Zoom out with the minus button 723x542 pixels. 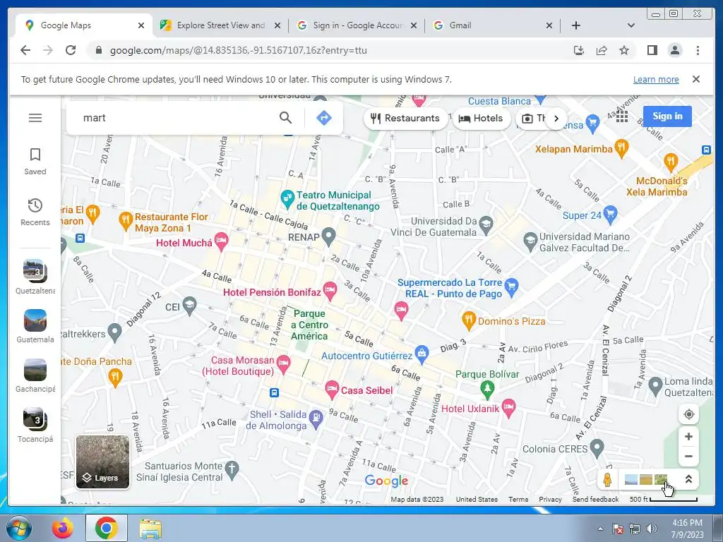coord(688,457)
